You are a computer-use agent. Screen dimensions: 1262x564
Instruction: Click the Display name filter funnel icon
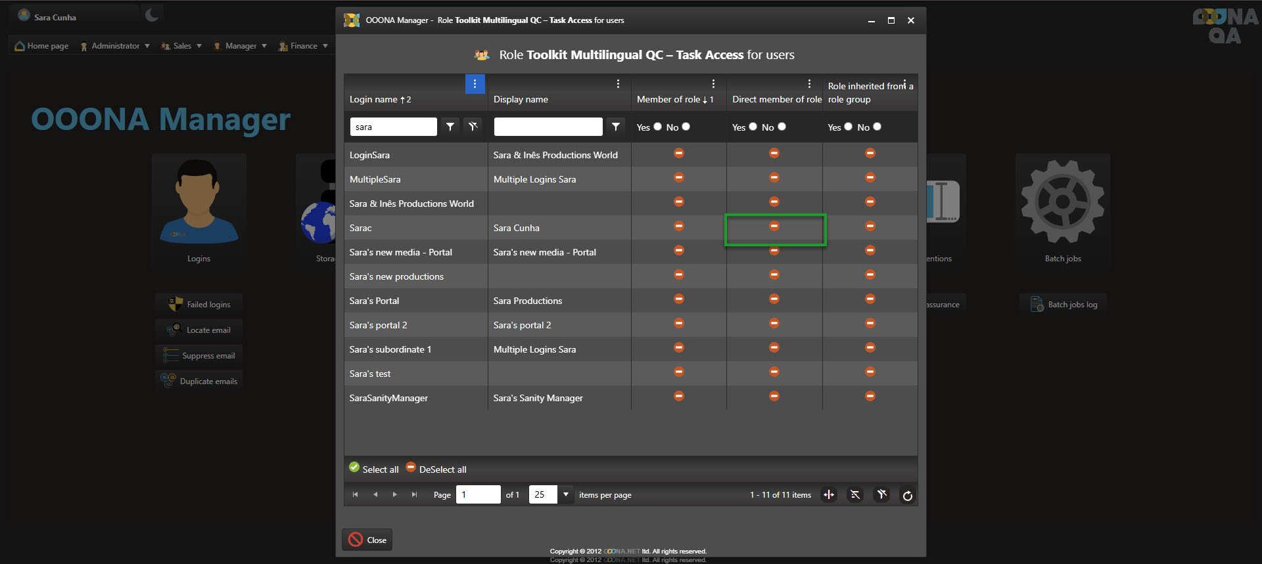tap(615, 127)
